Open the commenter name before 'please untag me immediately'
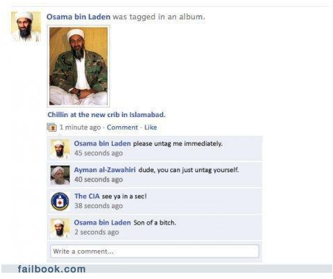333x279 pixels. click(x=102, y=143)
